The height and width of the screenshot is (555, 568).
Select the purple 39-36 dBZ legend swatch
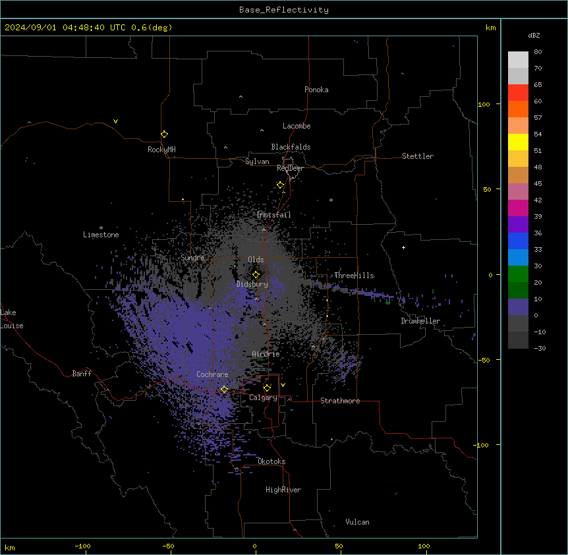click(x=518, y=224)
